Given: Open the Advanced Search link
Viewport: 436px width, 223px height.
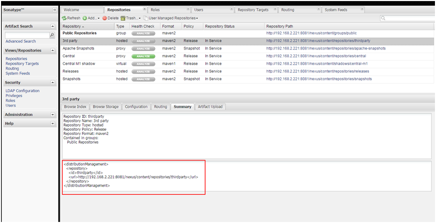Looking at the screenshot, I should pos(20,41).
